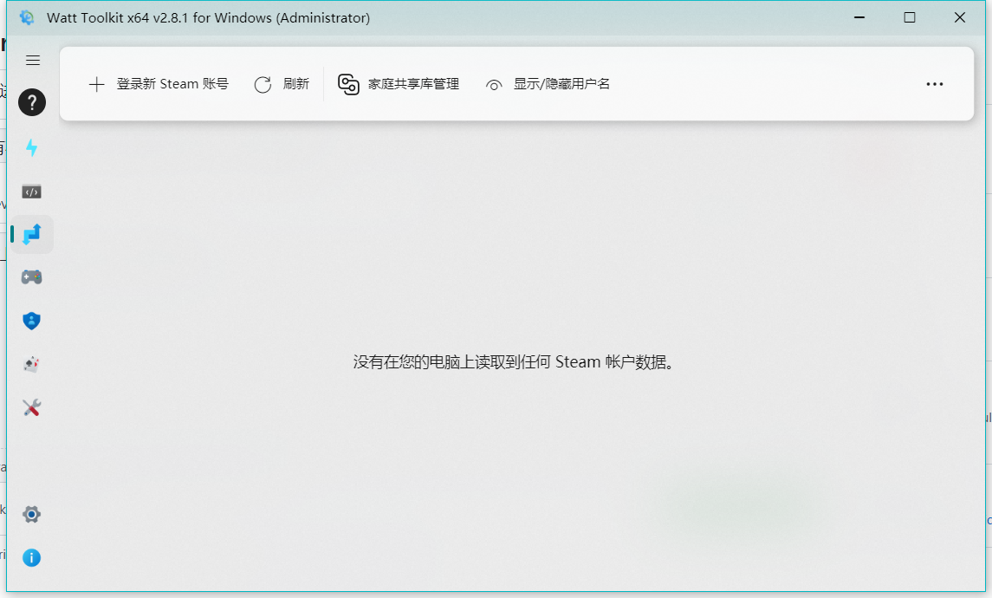Open the ellipsis overflow menu
Viewport: 992px width, 598px height.
pyautogui.click(x=934, y=83)
